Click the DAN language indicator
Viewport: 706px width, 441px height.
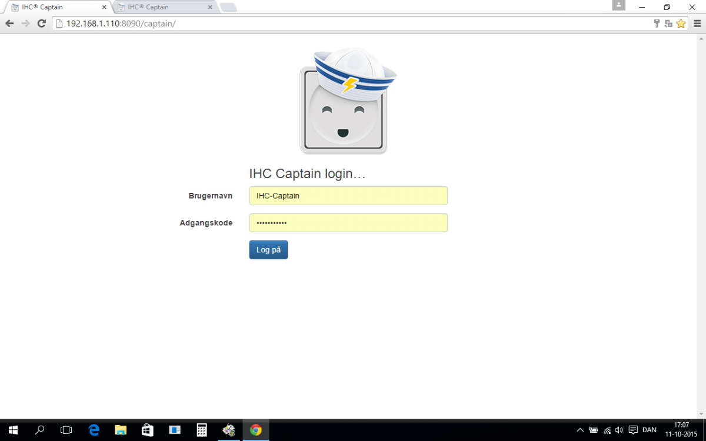(650, 430)
